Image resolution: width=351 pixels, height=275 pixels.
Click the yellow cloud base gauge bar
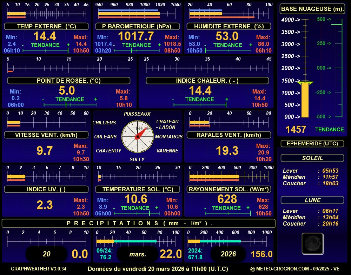[305, 100]
